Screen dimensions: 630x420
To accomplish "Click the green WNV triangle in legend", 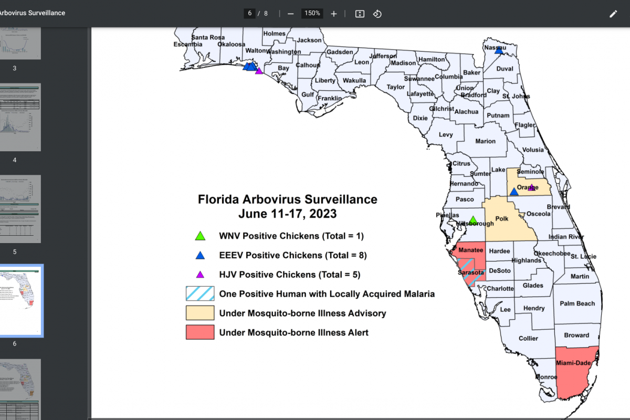I will pyautogui.click(x=200, y=236).
